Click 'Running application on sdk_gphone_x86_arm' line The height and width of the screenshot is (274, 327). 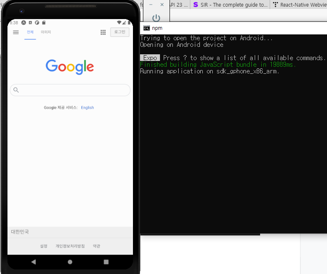(x=209, y=71)
